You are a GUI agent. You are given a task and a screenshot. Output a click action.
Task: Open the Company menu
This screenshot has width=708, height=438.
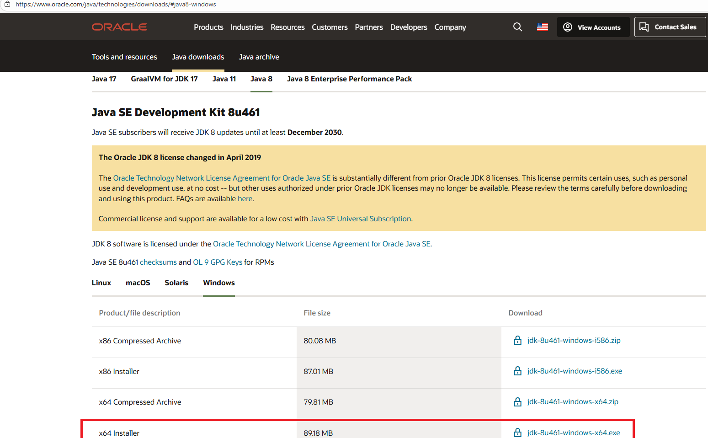[x=450, y=27]
